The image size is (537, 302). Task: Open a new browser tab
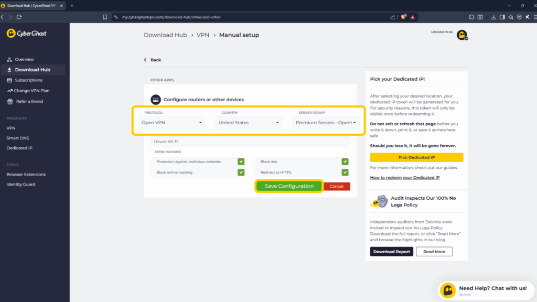click(x=72, y=5)
